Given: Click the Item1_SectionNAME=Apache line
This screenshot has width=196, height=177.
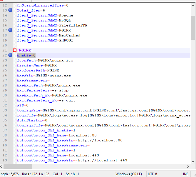Looking at the screenshot, I should 45,15.
